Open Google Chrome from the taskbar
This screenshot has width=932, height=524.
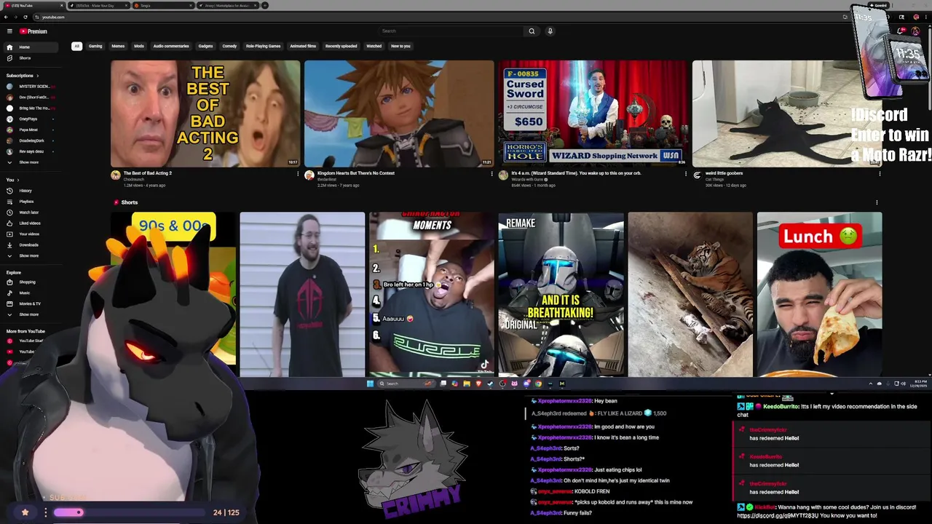[x=538, y=384]
